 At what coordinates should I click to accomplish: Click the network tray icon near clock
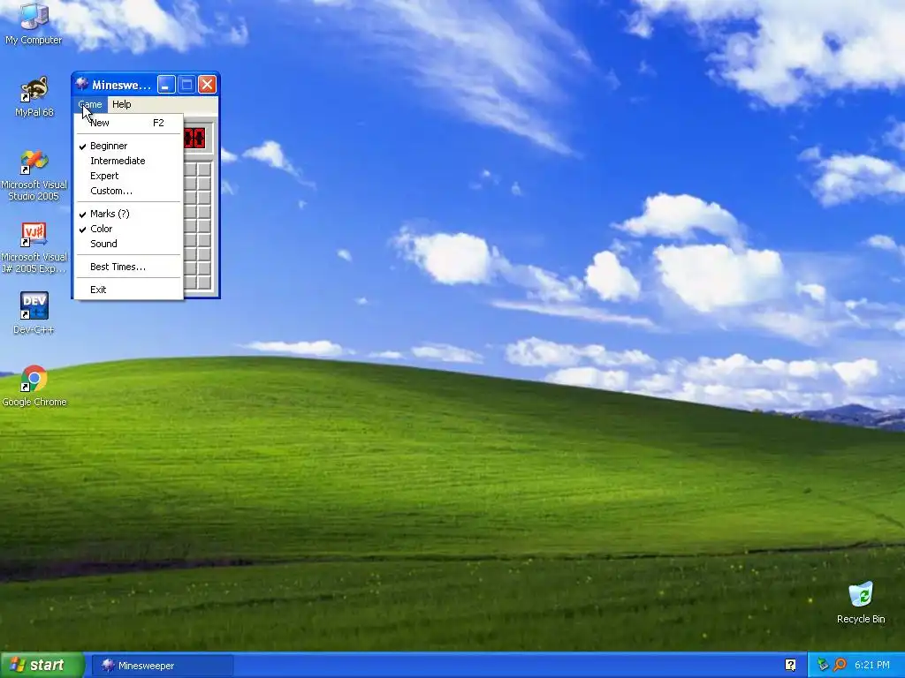(823, 665)
